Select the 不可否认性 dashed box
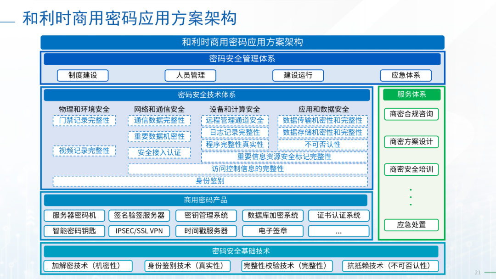The image size is (496, 279). [x=323, y=145]
